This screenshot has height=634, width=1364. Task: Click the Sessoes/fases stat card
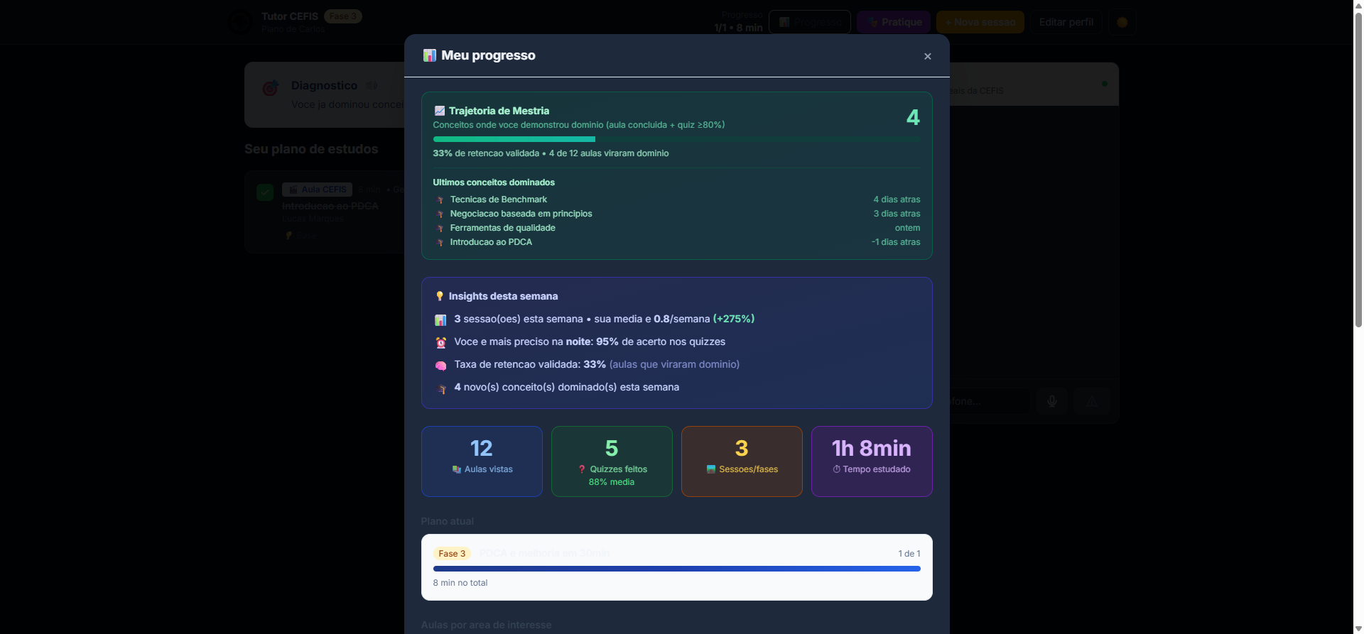point(742,461)
